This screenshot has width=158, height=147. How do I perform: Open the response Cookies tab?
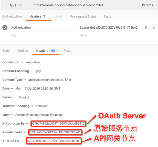[x=23, y=51]
